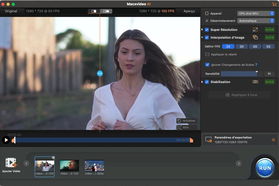Select the split-view compare mode icon

[94, 11]
